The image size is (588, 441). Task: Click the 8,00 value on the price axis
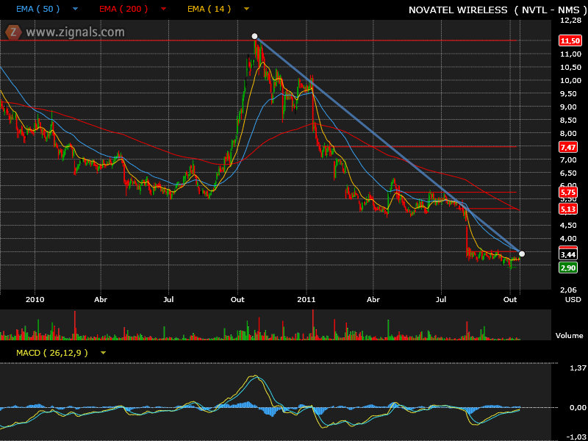[568, 133]
